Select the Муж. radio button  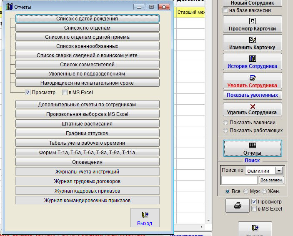point(246,191)
